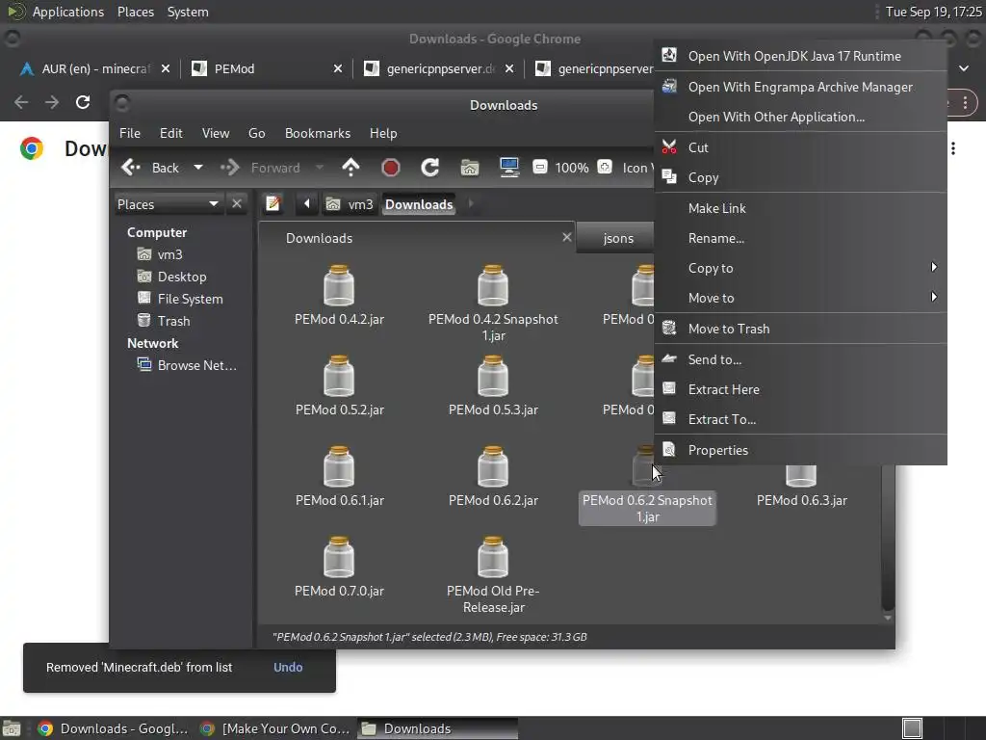Viewport: 986px width, 740px height.
Task: Select PEMod 0.4.2 Snapshot 1.jar icon
Action: click(x=493, y=285)
